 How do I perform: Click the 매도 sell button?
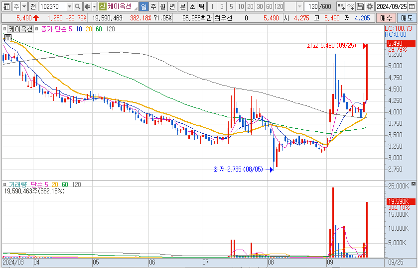tap(407, 18)
